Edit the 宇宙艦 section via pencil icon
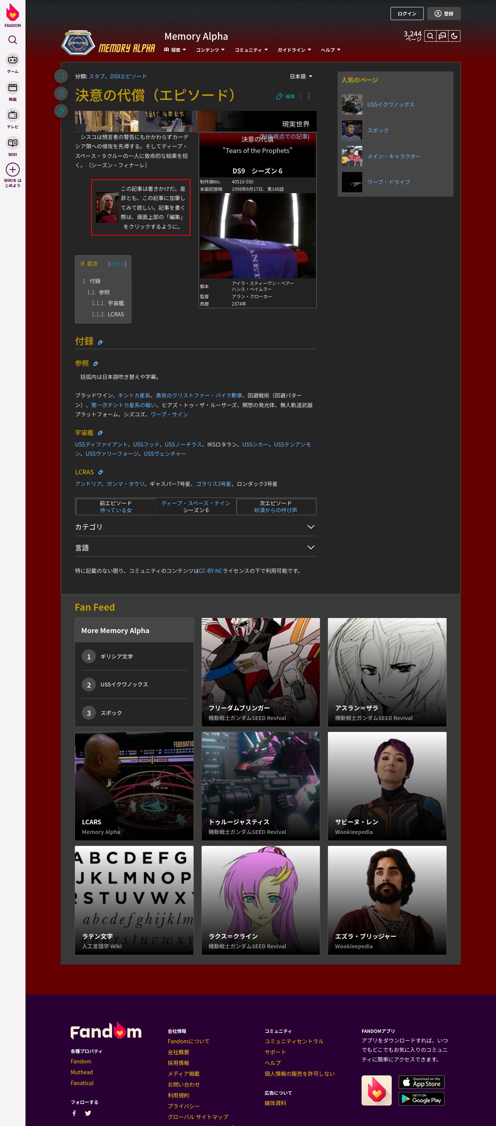Viewport: 496px width, 1126px height. pyautogui.click(x=100, y=433)
